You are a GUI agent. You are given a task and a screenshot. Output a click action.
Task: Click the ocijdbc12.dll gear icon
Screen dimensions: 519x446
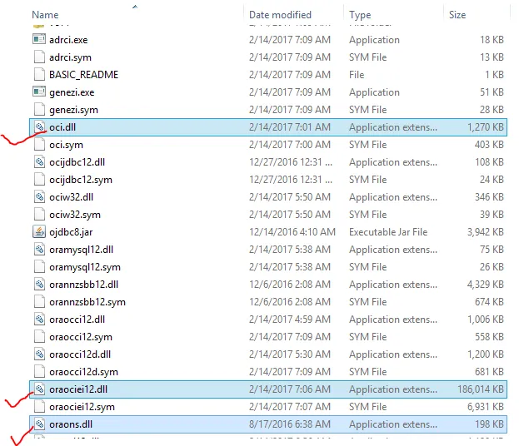[x=39, y=162]
